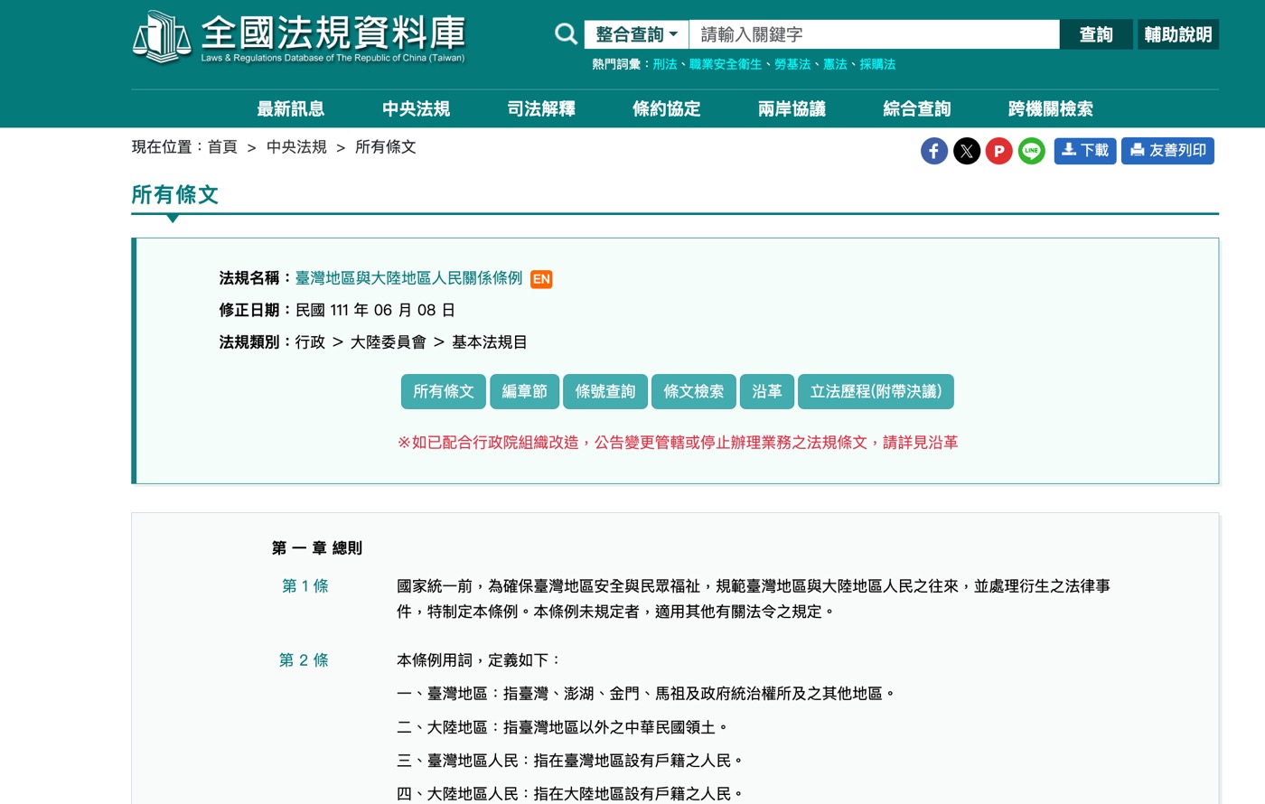The height and width of the screenshot is (804, 1265).
Task: Share page on X (Twitter)
Action: pyautogui.click(x=967, y=151)
